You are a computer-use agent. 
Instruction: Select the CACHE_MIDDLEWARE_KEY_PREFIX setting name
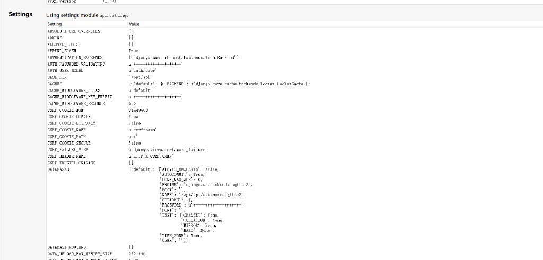pyautogui.click(x=80, y=97)
